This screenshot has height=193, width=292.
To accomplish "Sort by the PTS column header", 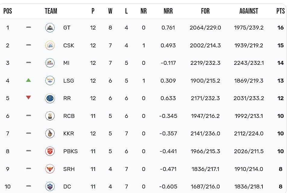I will [281, 11].
